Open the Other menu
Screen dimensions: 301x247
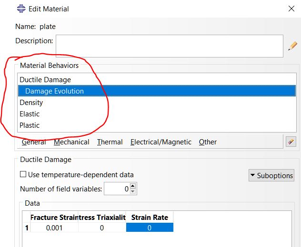pos(208,142)
